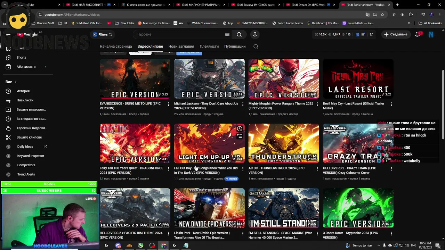Open the Създаване create button
445x250 pixels.
(x=396, y=34)
